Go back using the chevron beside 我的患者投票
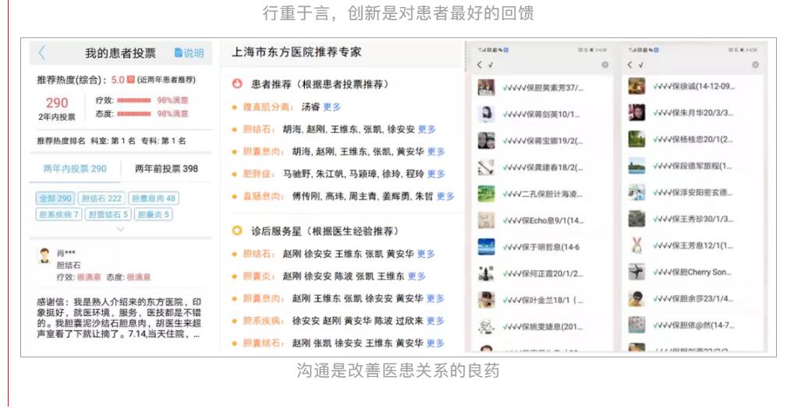The width and height of the screenshot is (787, 408). tap(42, 53)
